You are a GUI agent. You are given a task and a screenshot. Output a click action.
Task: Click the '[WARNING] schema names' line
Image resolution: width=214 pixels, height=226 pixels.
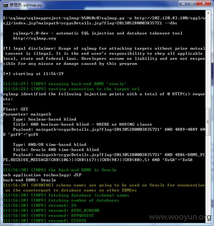point(104,185)
